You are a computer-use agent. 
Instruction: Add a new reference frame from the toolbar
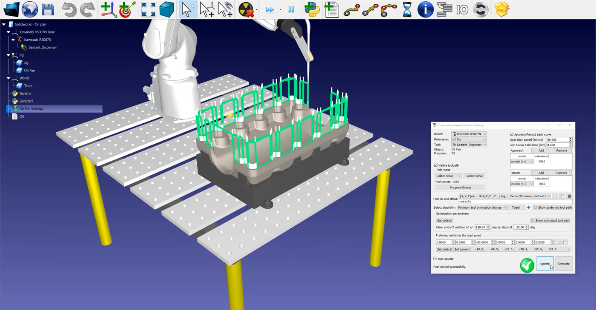pos(109,9)
